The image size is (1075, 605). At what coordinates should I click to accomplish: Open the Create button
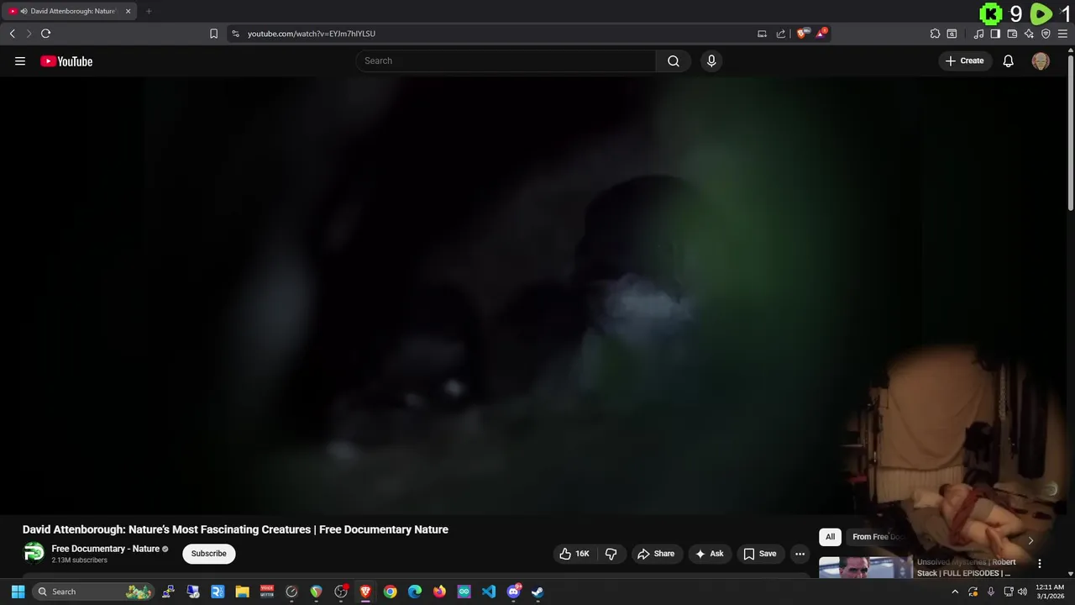pyautogui.click(x=964, y=60)
